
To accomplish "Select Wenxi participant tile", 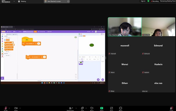I will [125, 64].
